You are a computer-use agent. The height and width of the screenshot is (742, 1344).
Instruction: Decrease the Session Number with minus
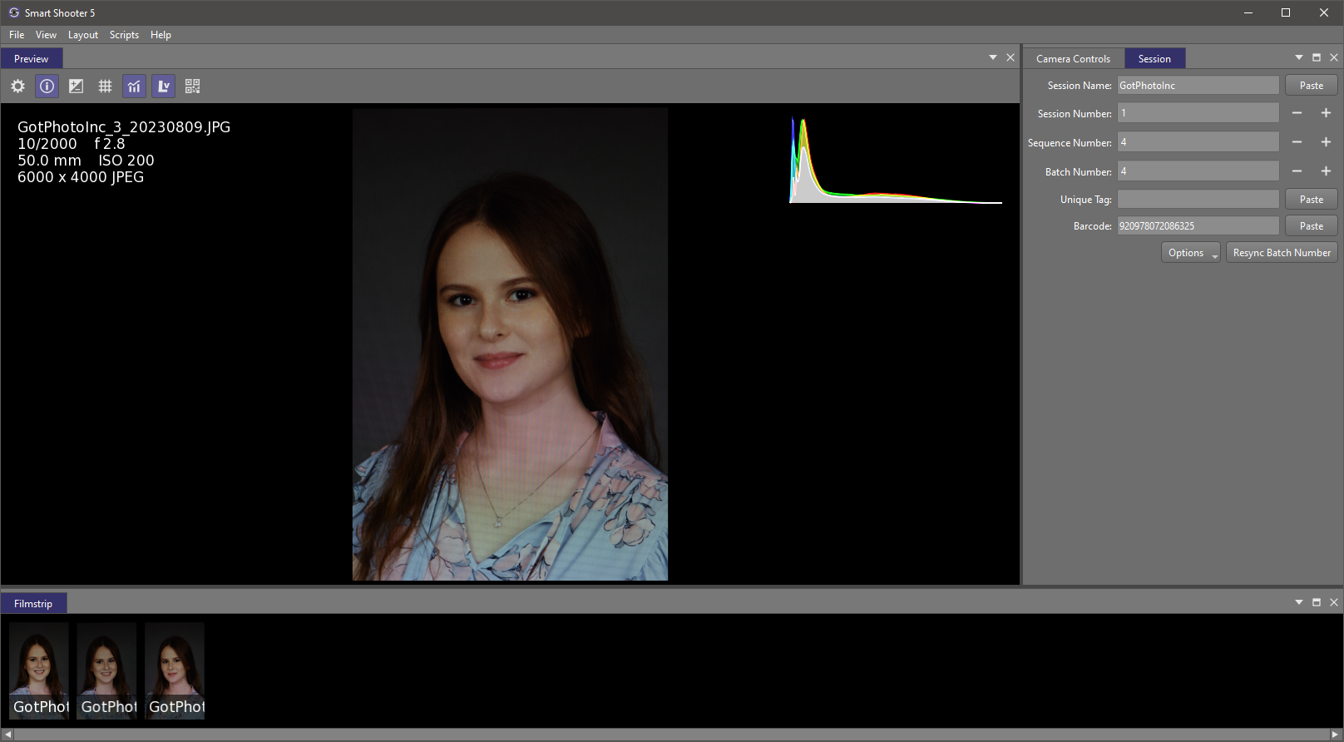coord(1297,113)
